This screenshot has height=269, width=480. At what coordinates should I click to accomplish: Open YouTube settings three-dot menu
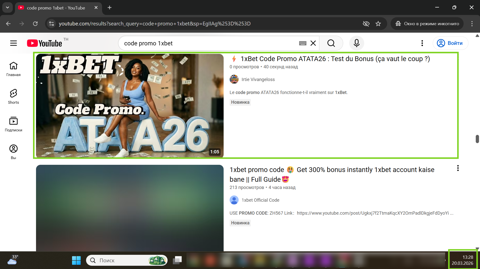(422, 43)
